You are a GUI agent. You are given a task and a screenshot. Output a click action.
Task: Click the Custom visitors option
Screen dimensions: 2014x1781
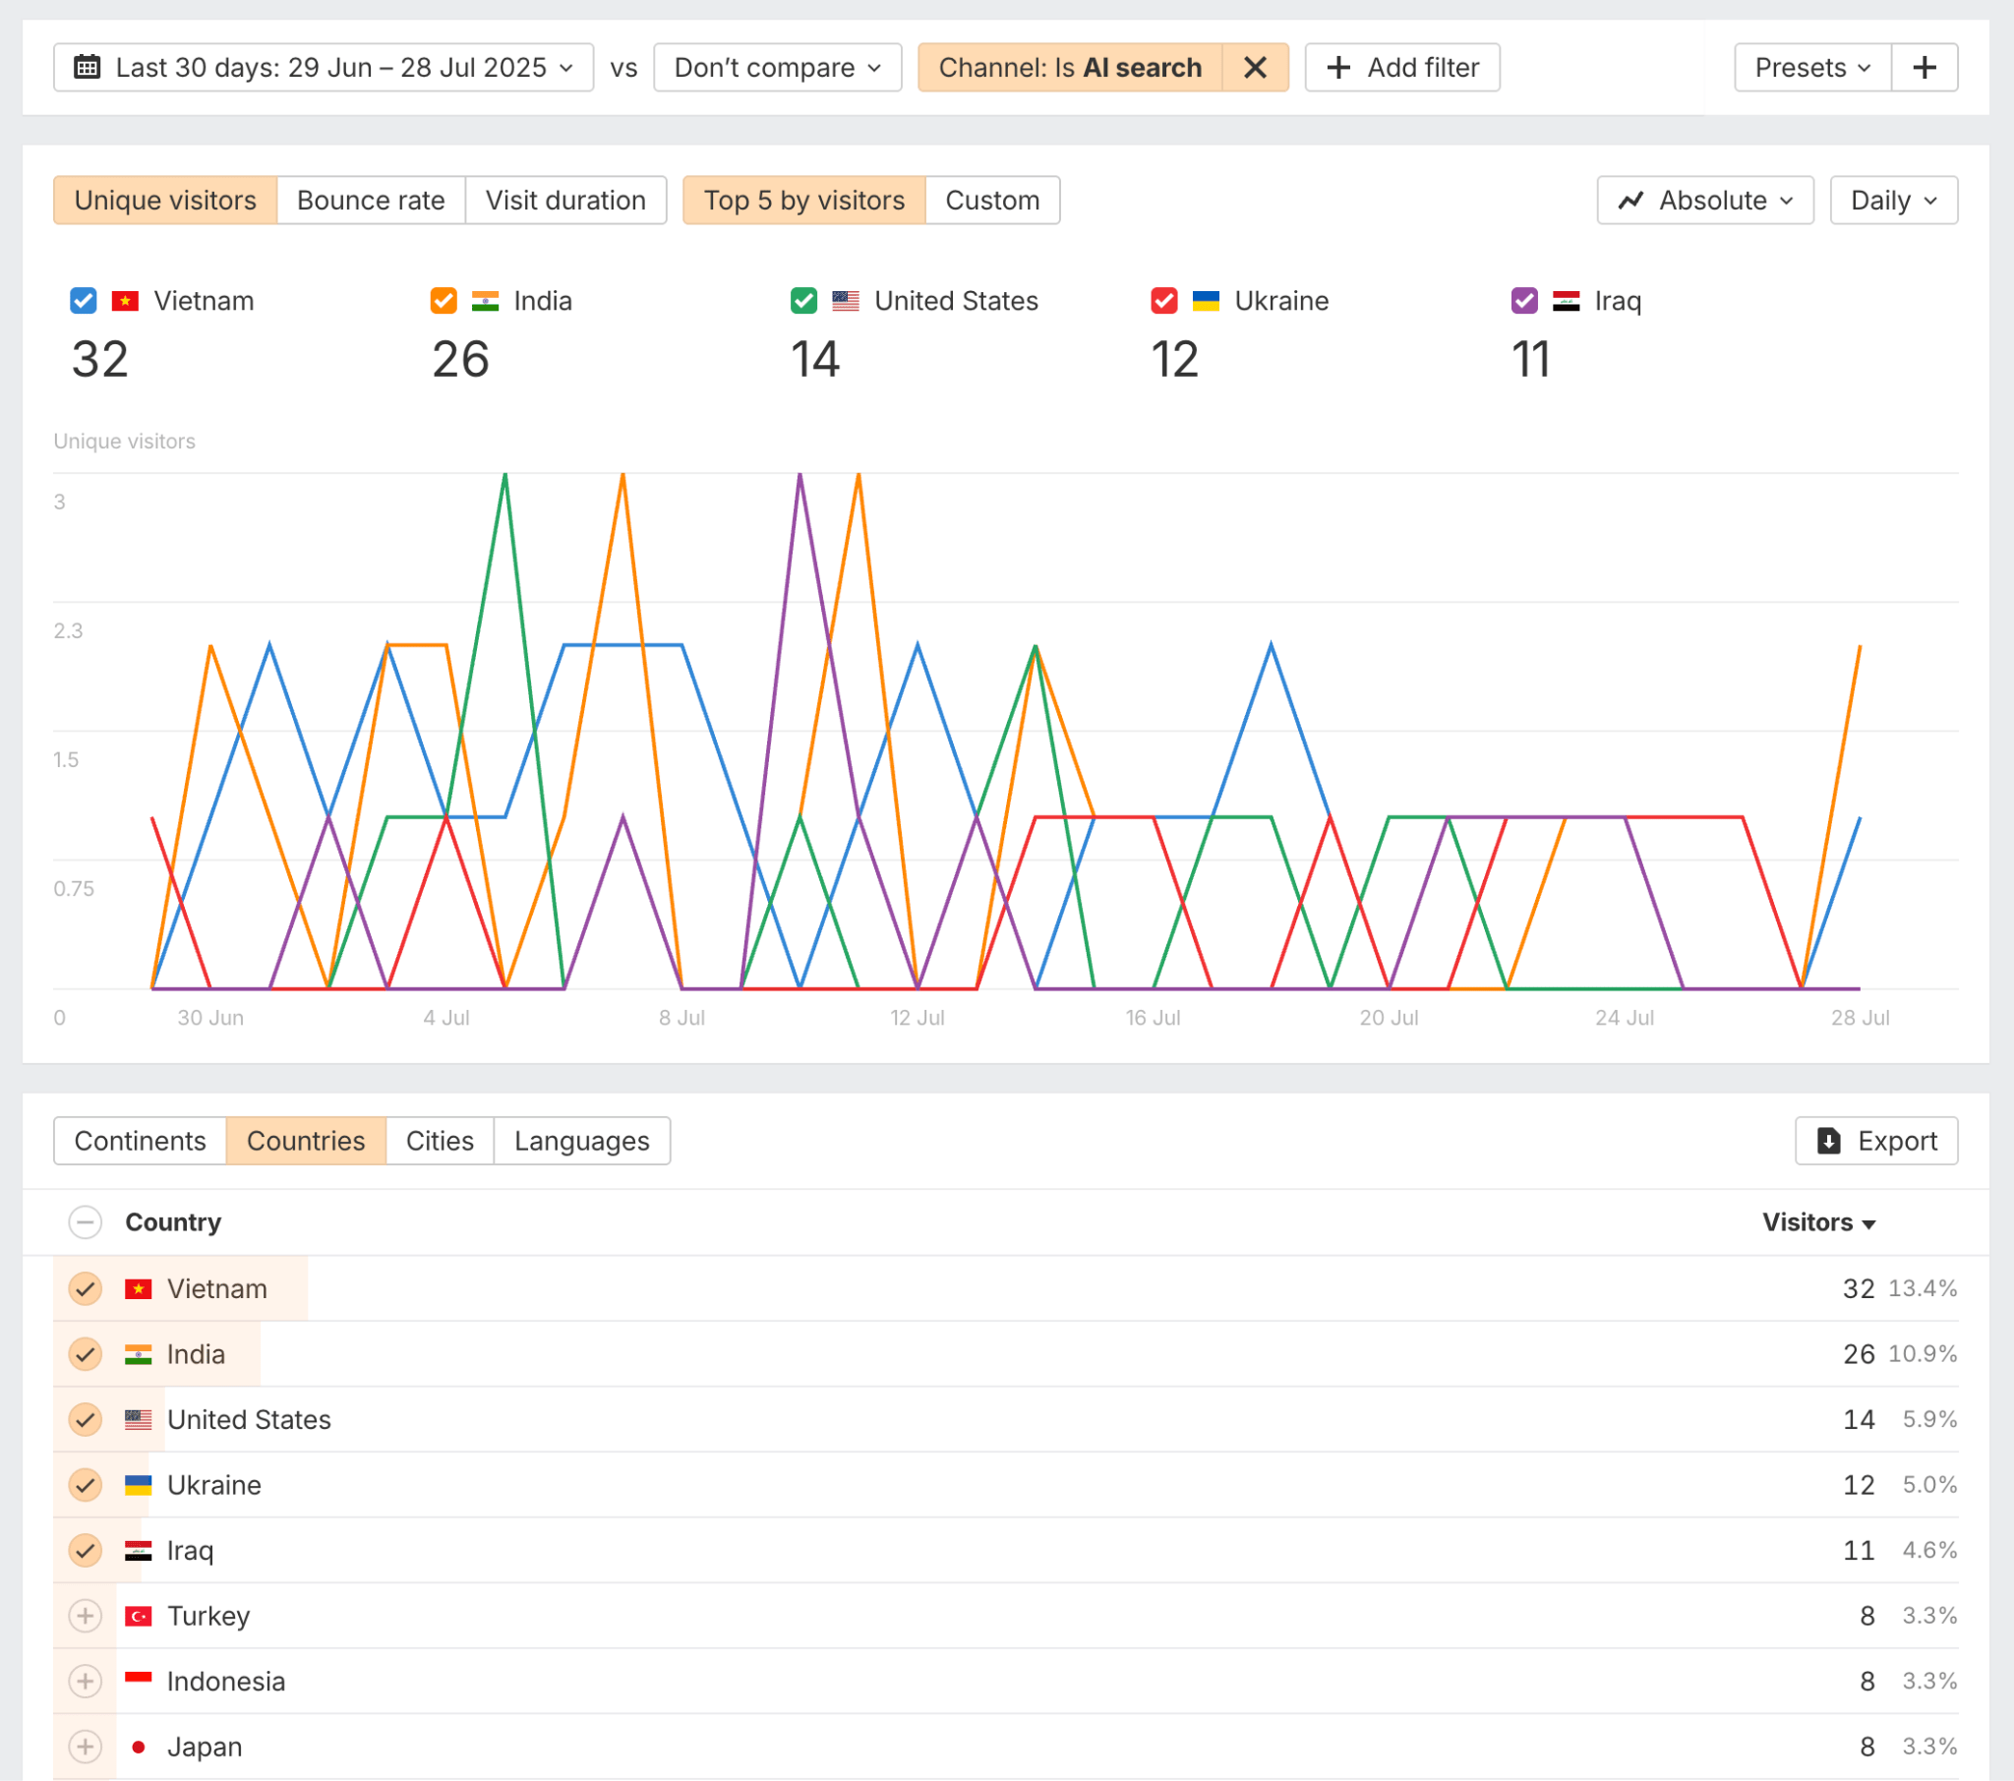992,200
